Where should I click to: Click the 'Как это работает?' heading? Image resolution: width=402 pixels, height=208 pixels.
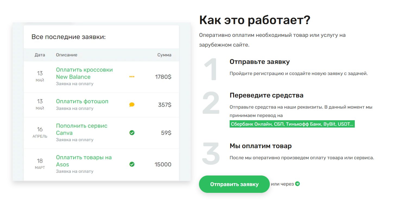(x=255, y=21)
